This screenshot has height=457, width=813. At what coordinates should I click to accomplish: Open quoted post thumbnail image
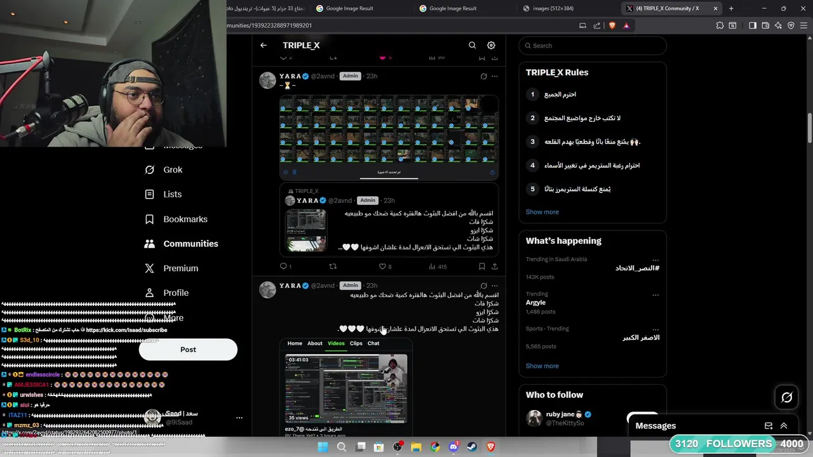click(x=306, y=230)
